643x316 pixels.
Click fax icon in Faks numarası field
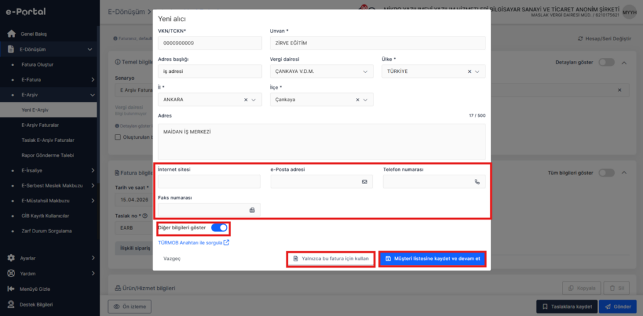[252, 210]
